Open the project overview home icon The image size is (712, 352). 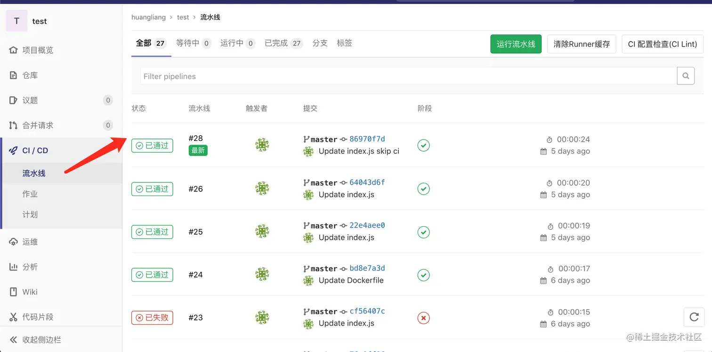(13, 50)
